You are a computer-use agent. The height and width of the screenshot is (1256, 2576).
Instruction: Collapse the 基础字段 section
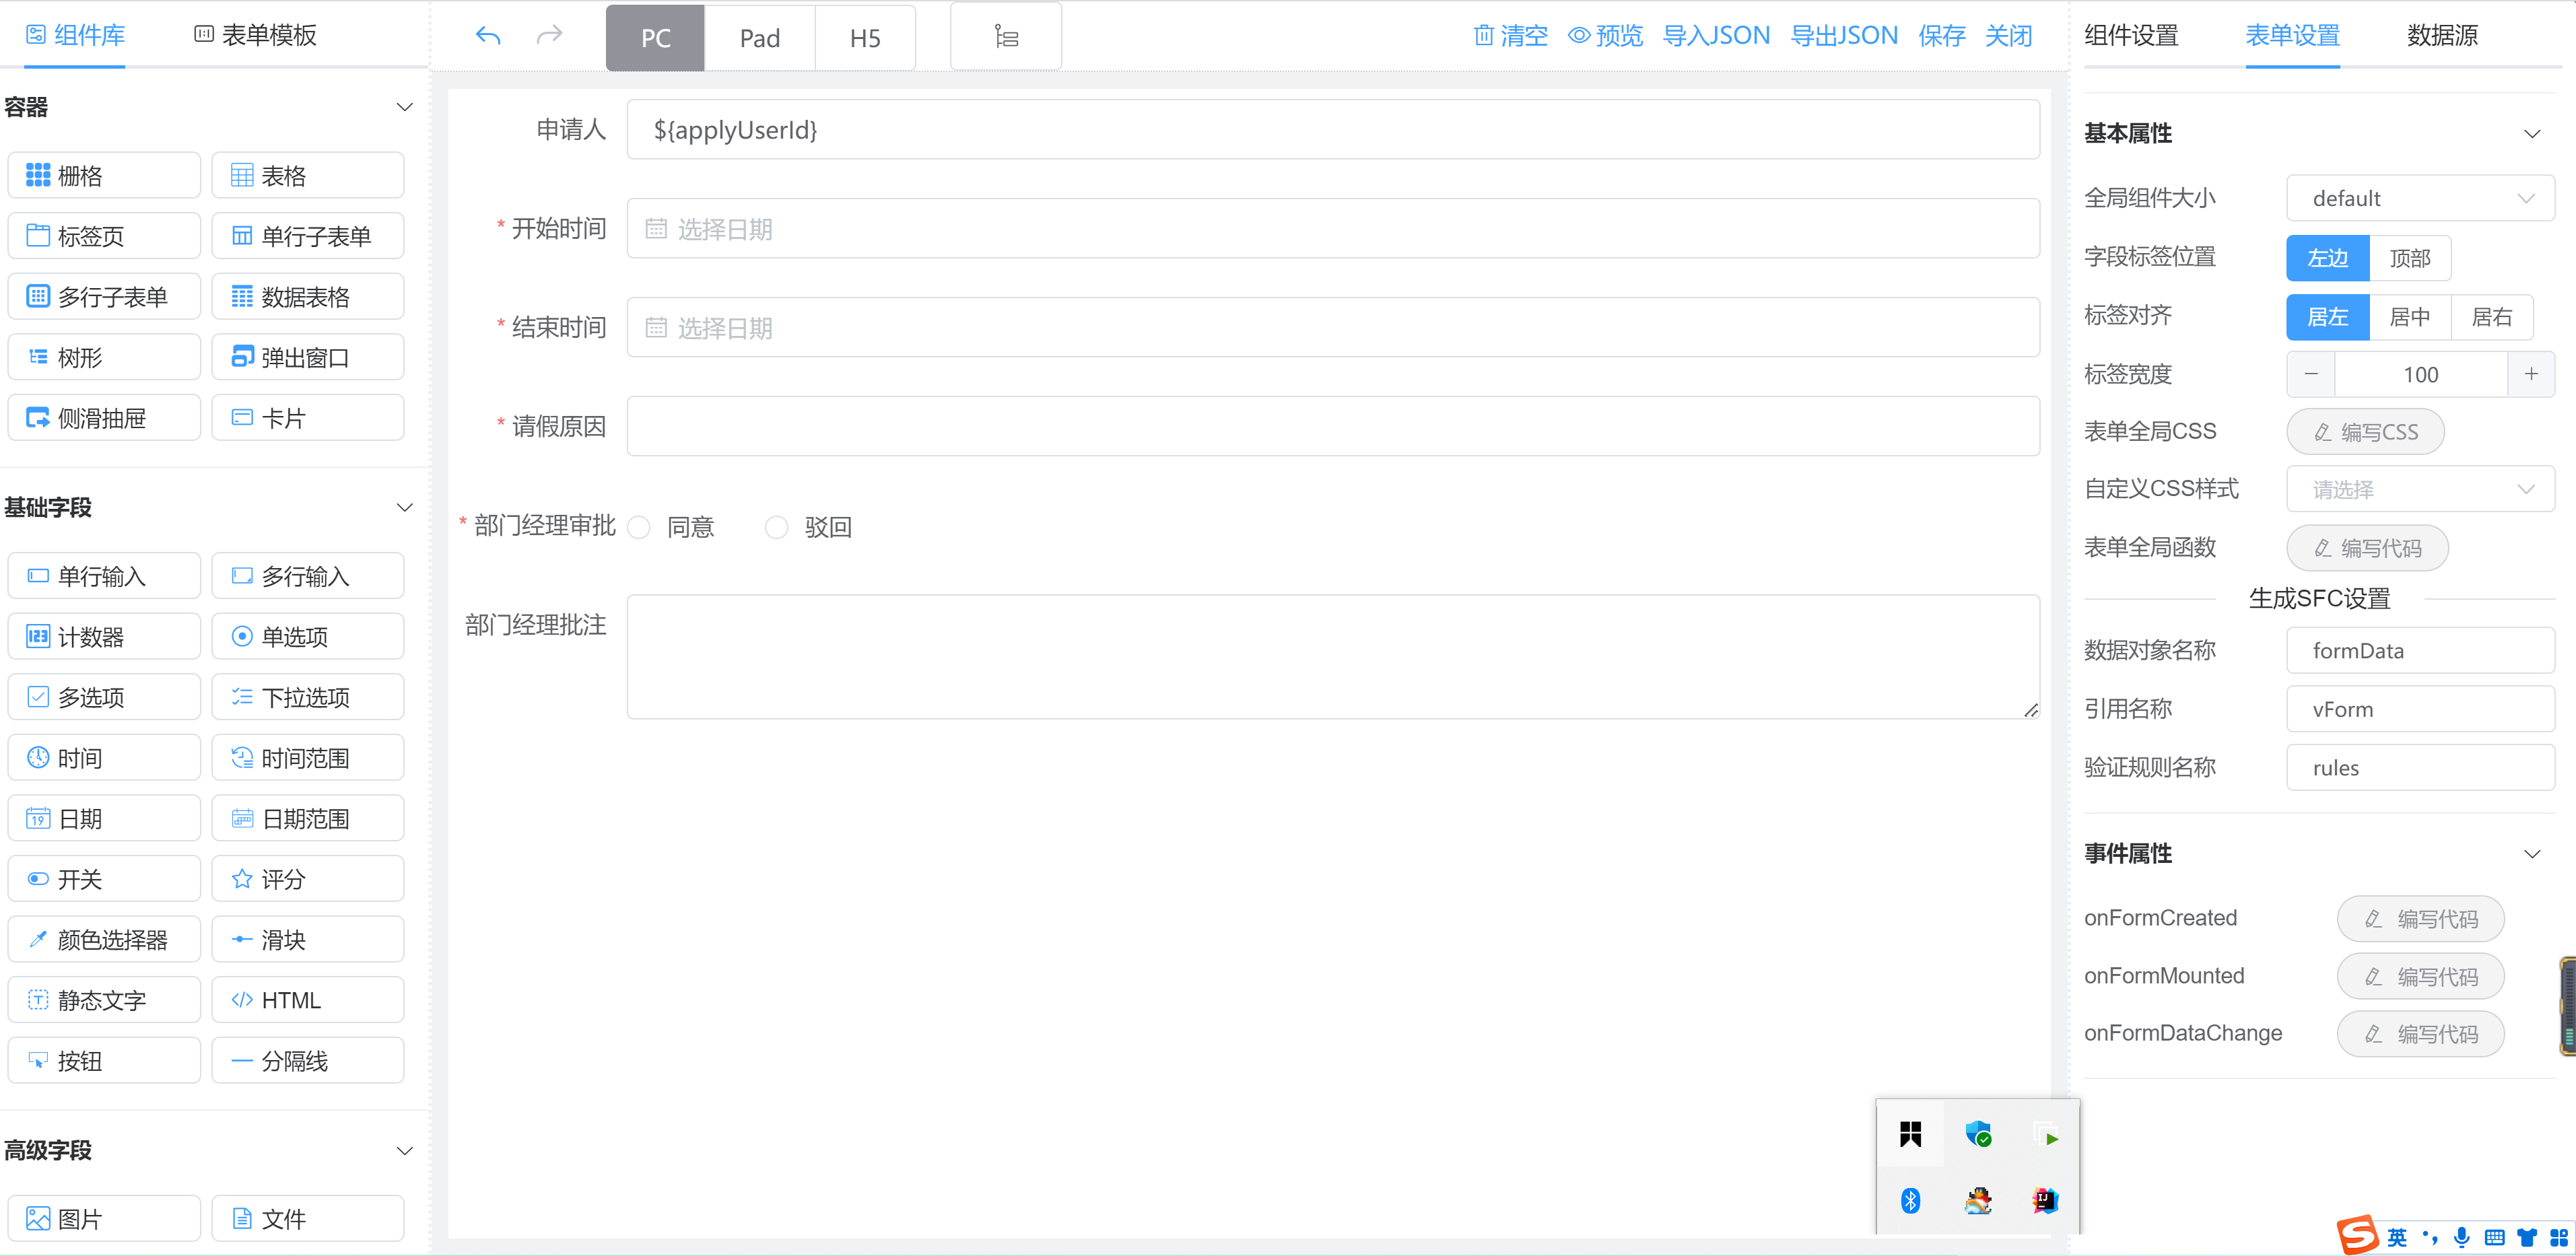(405, 507)
